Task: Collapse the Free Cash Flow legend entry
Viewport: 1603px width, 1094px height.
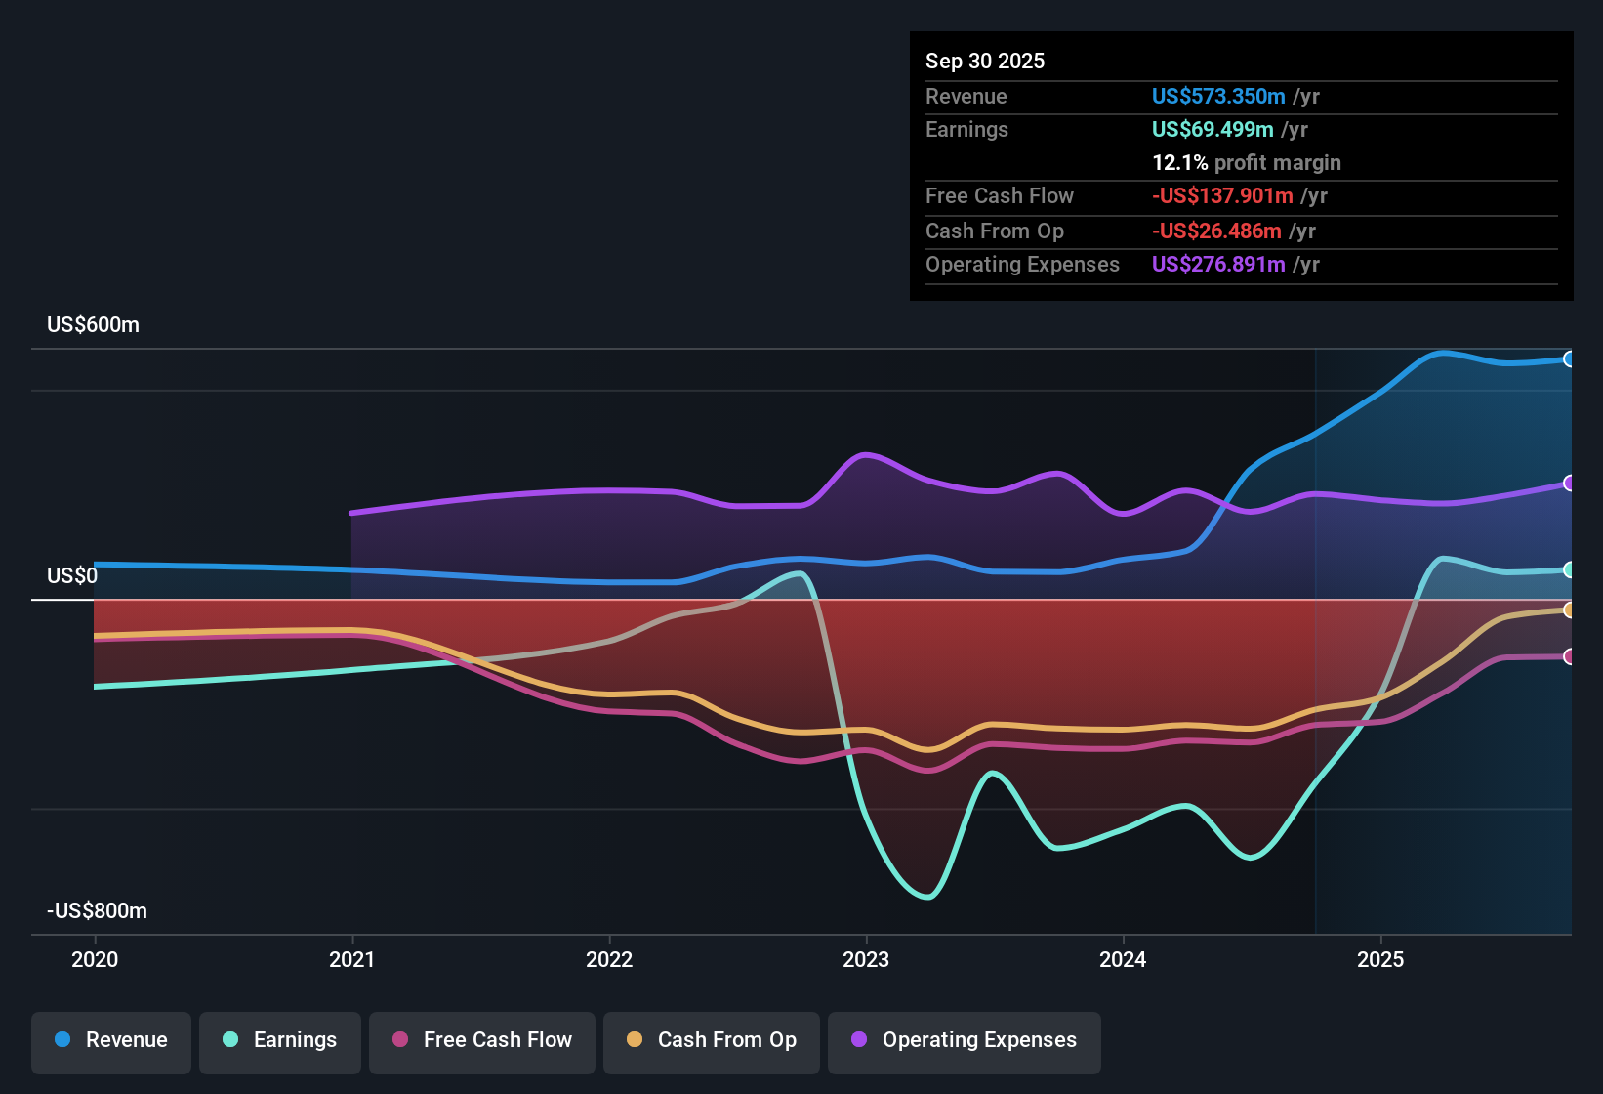Action: [x=481, y=1040]
